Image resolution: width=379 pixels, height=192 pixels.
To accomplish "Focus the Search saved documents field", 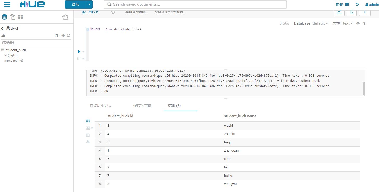I will click(x=195, y=4).
